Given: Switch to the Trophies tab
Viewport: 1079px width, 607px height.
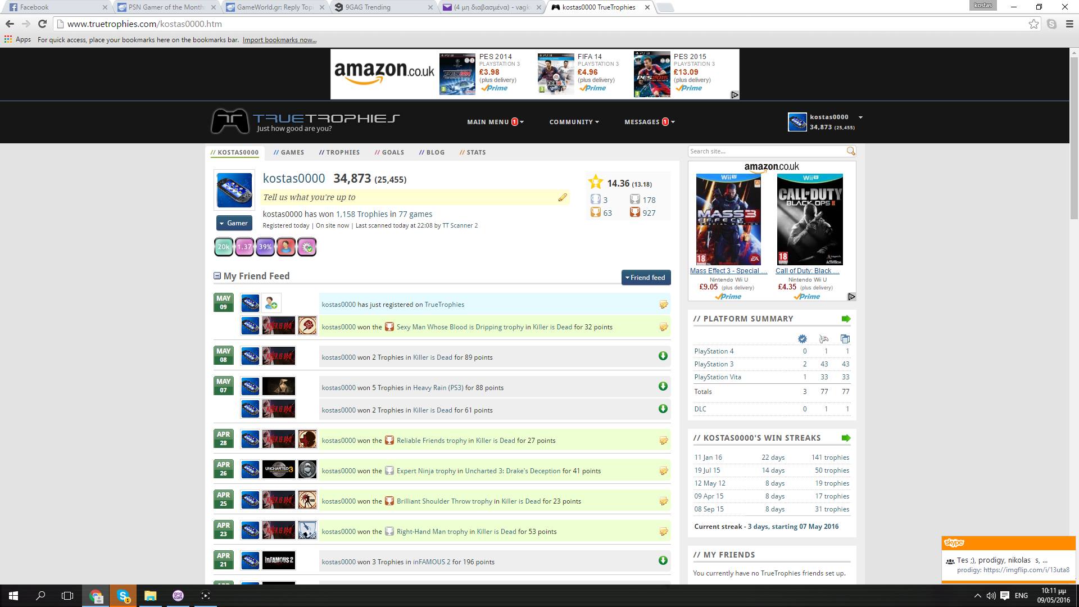Looking at the screenshot, I should [339, 152].
